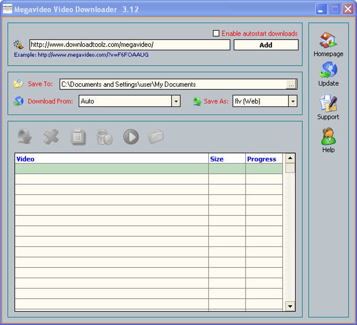Open the Homepage icon in the sidebar
Viewport: 357px width, 325px height.
point(328,40)
